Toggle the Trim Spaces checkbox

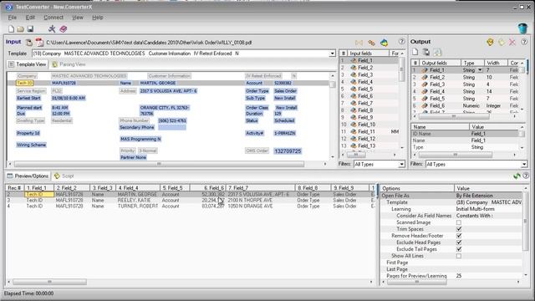(459, 229)
